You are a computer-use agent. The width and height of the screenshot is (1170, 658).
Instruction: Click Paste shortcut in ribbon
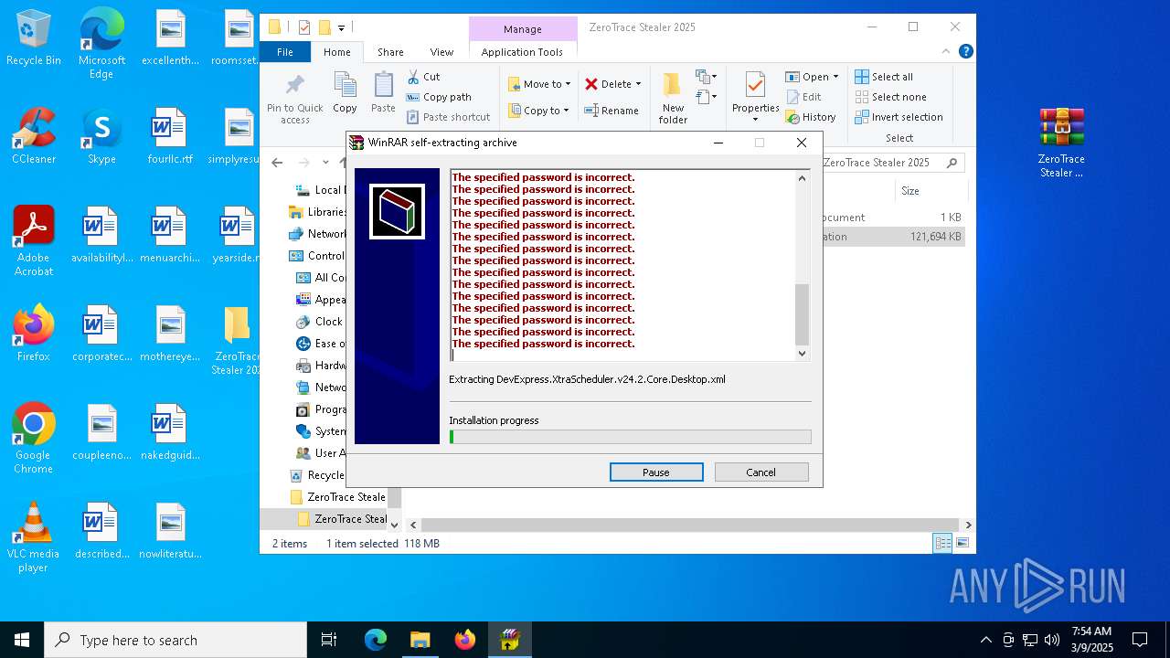(x=448, y=117)
